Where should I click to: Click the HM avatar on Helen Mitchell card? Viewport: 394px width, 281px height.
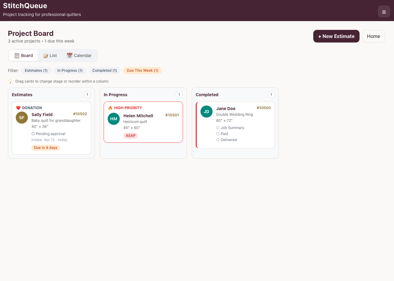(114, 119)
